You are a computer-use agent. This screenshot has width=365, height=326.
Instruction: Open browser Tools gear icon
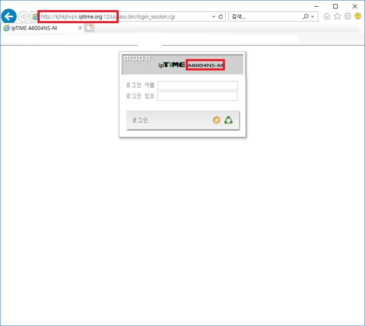[348, 16]
